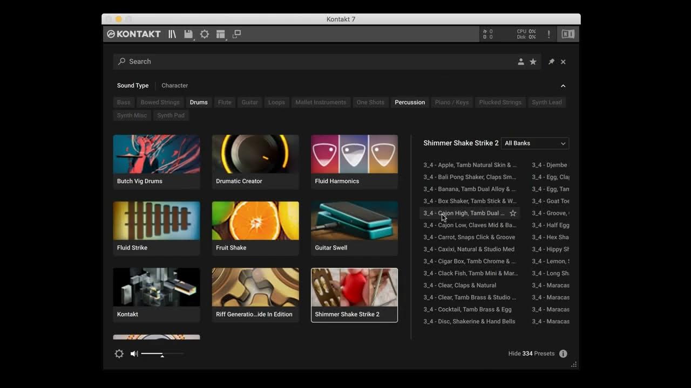The height and width of the screenshot is (388, 691).
Task: Select the Riff Generation library tile
Action: point(255,295)
